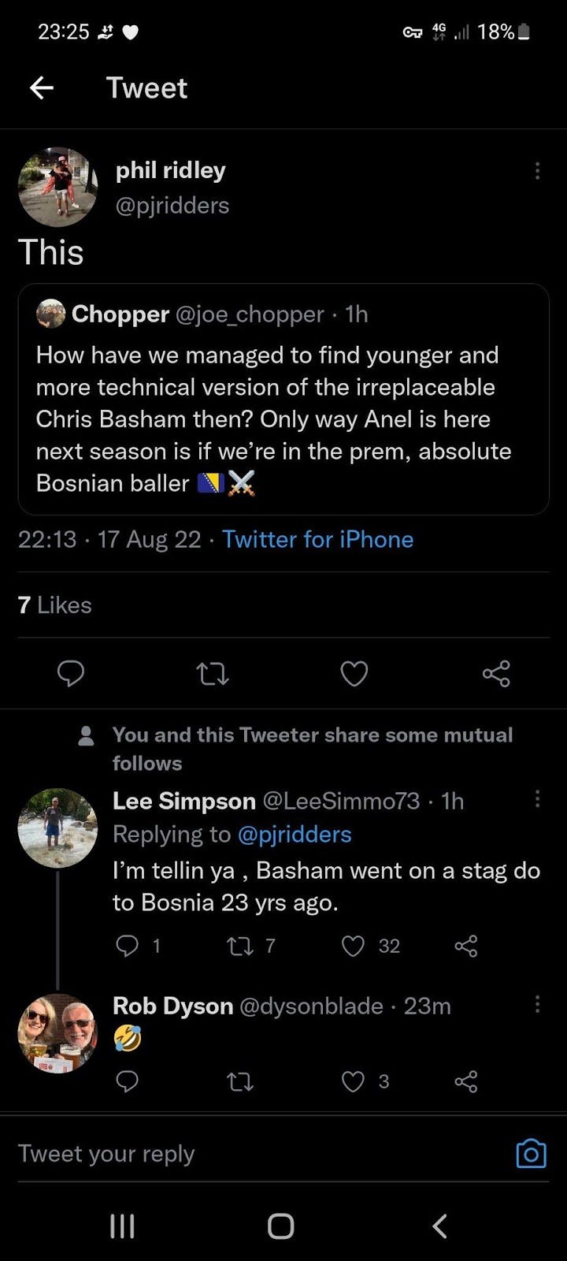Open phil ridley's profile picture

[x=57, y=187]
